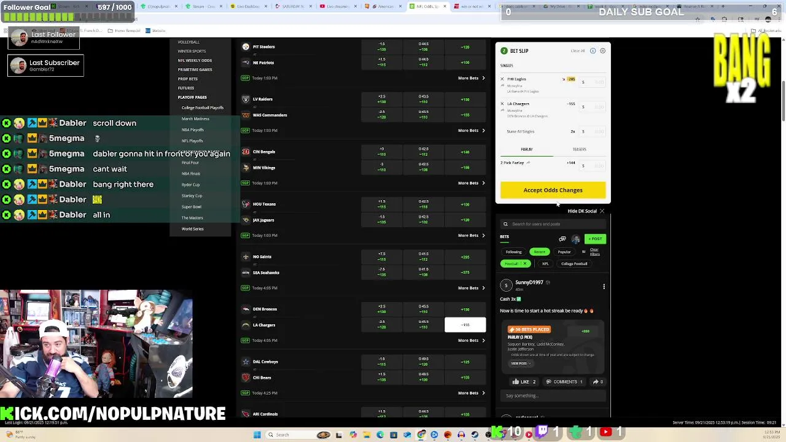Image resolution: width=786 pixels, height=442 pixels.
Task: Remove LA Chargers from bet slip
Action: (x=502, y=104)
